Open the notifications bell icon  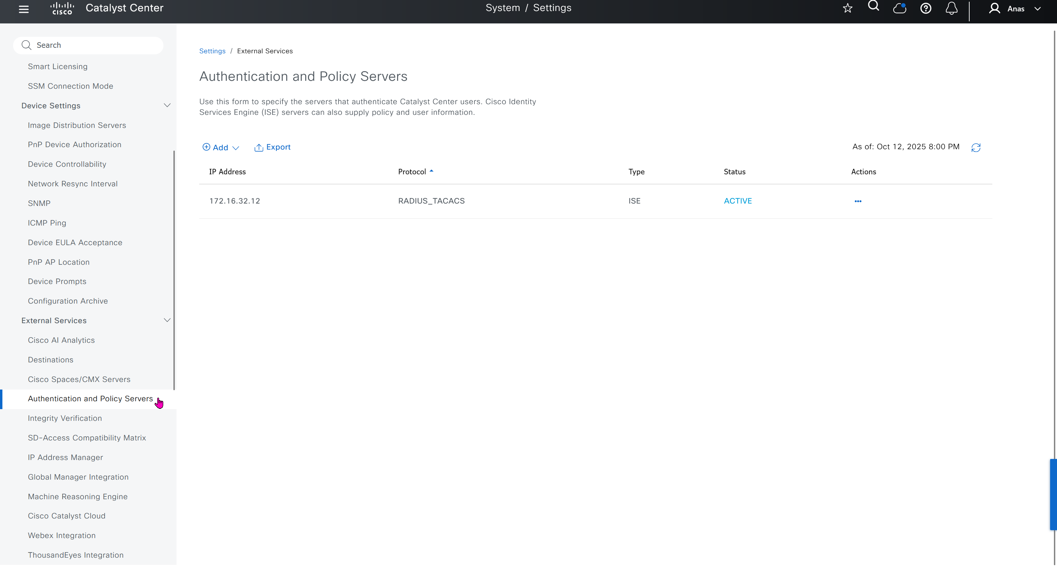[952, 8]
